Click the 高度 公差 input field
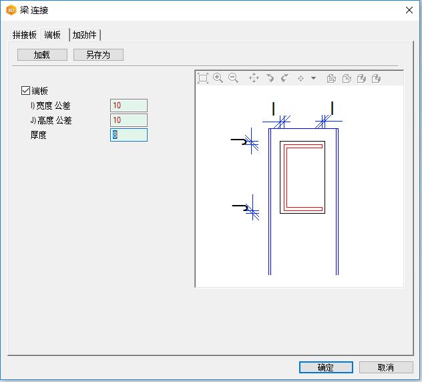This screenshot has width=422, height=382. click(x=129, y=120)
